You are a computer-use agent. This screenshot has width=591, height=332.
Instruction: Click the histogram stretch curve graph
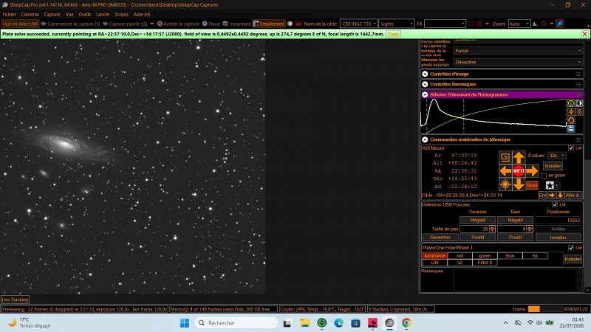coord(493,116)
